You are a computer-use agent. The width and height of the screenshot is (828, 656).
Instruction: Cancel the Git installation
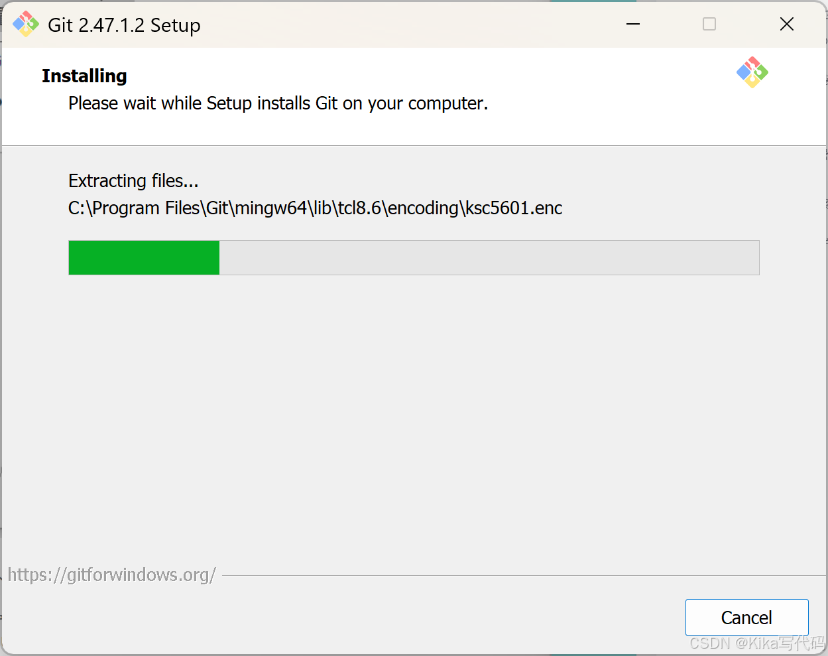click(x=746, y=618)
